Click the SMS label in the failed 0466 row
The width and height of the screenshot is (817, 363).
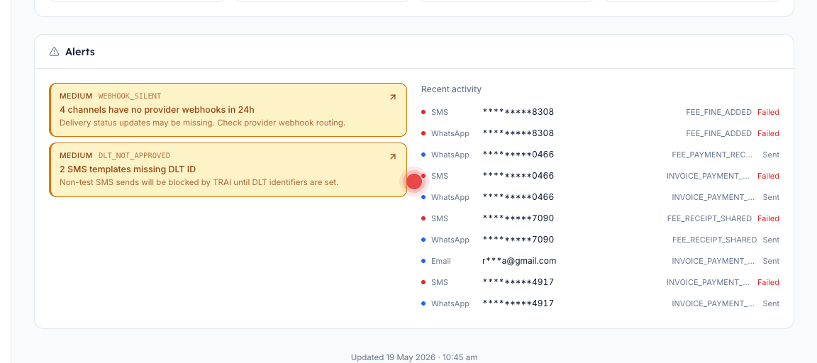tap(439, 176)
